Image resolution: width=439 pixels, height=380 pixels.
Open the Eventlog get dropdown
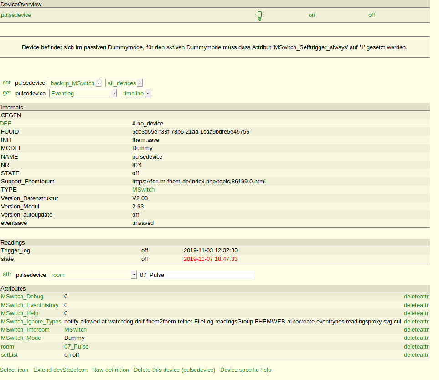pos(83,94)
